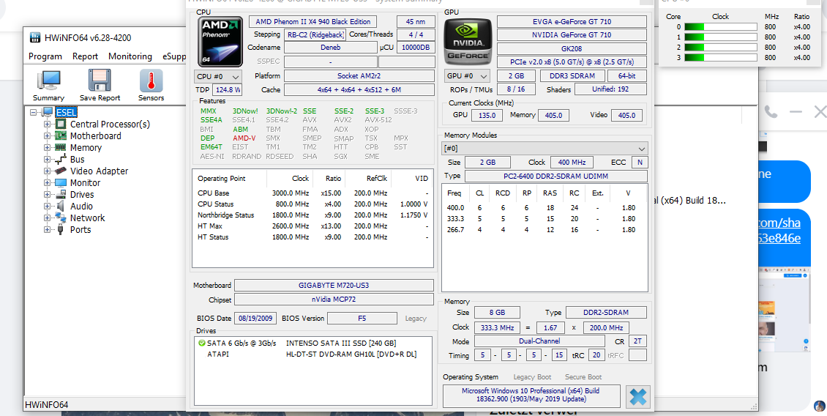Click the green SSE-3 feature label
Image resolution: width=827 pixels, height=416 pixels.
point(375,111)
